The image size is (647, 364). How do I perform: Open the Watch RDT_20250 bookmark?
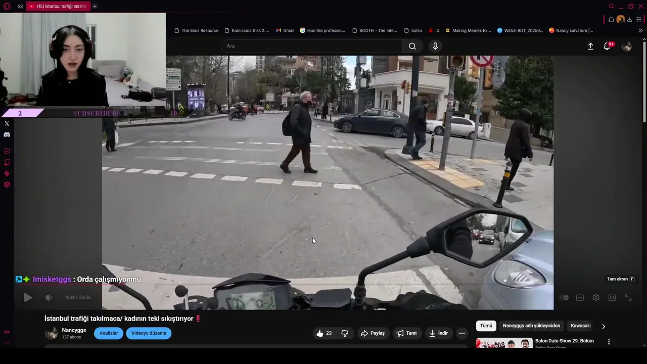tap(520, 30)
